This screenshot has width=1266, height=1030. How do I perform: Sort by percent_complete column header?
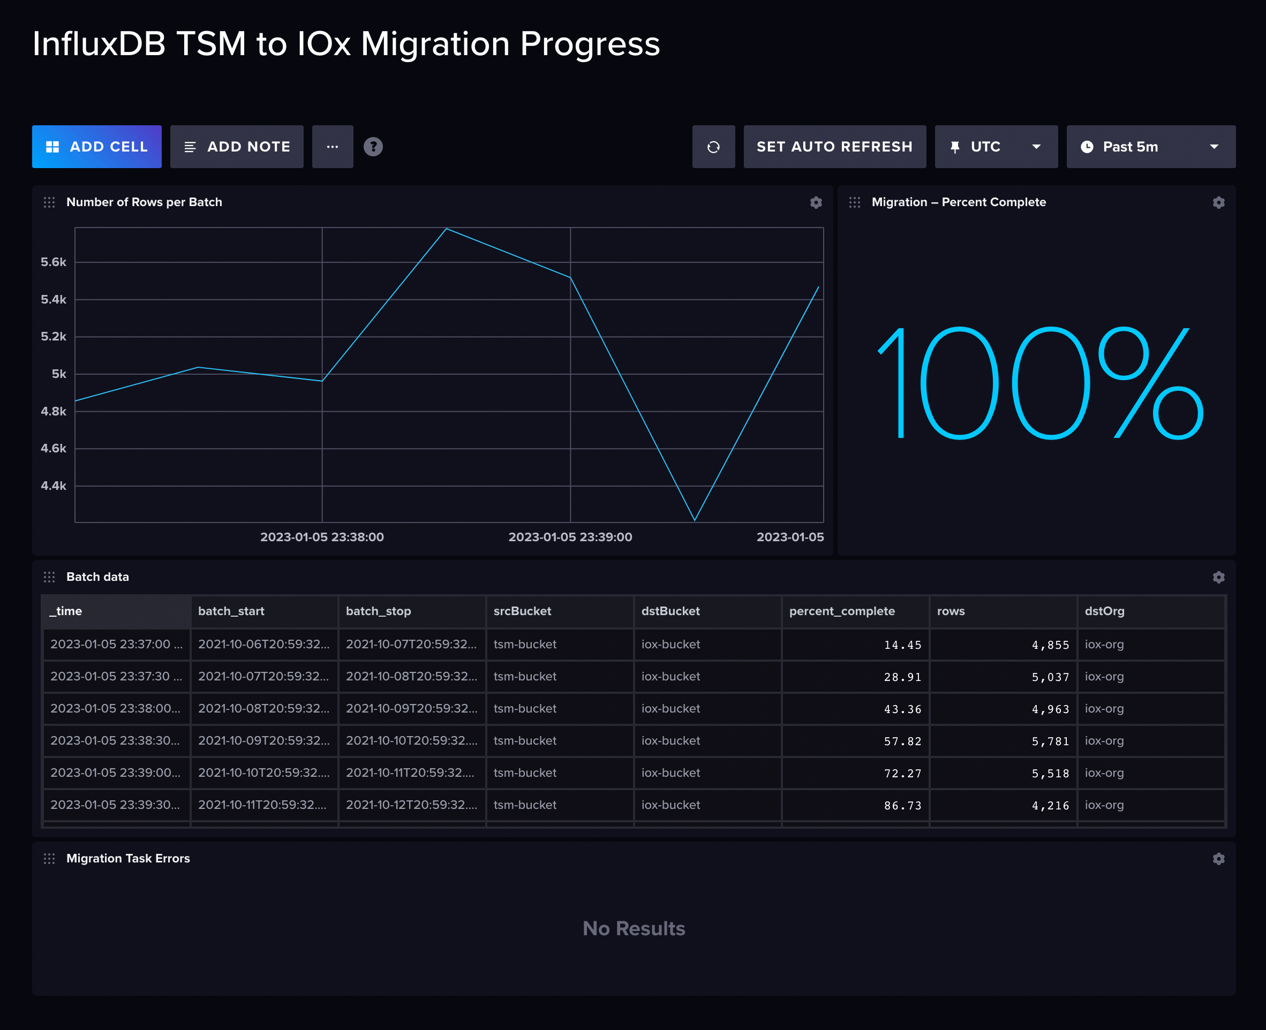coord(842,611)
